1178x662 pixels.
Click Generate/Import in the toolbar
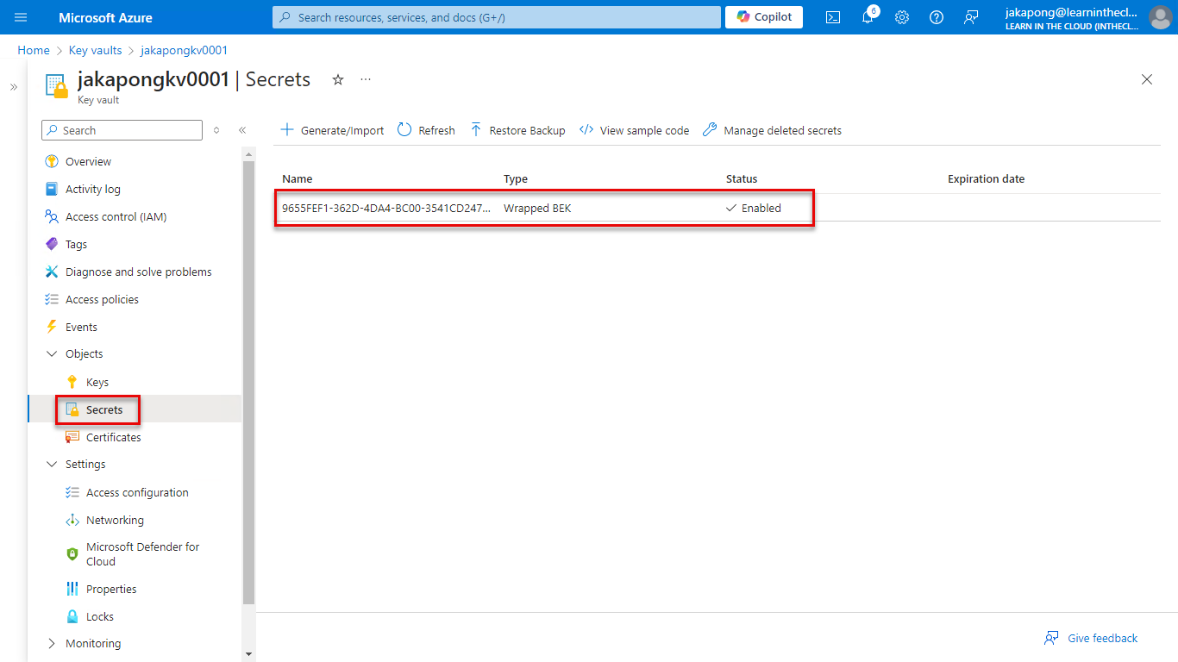[x=332, y=130]
